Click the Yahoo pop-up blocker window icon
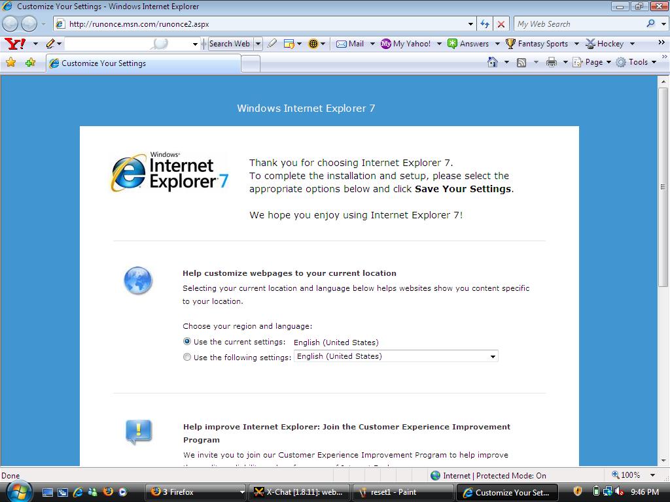 click(x=289, y=44)
